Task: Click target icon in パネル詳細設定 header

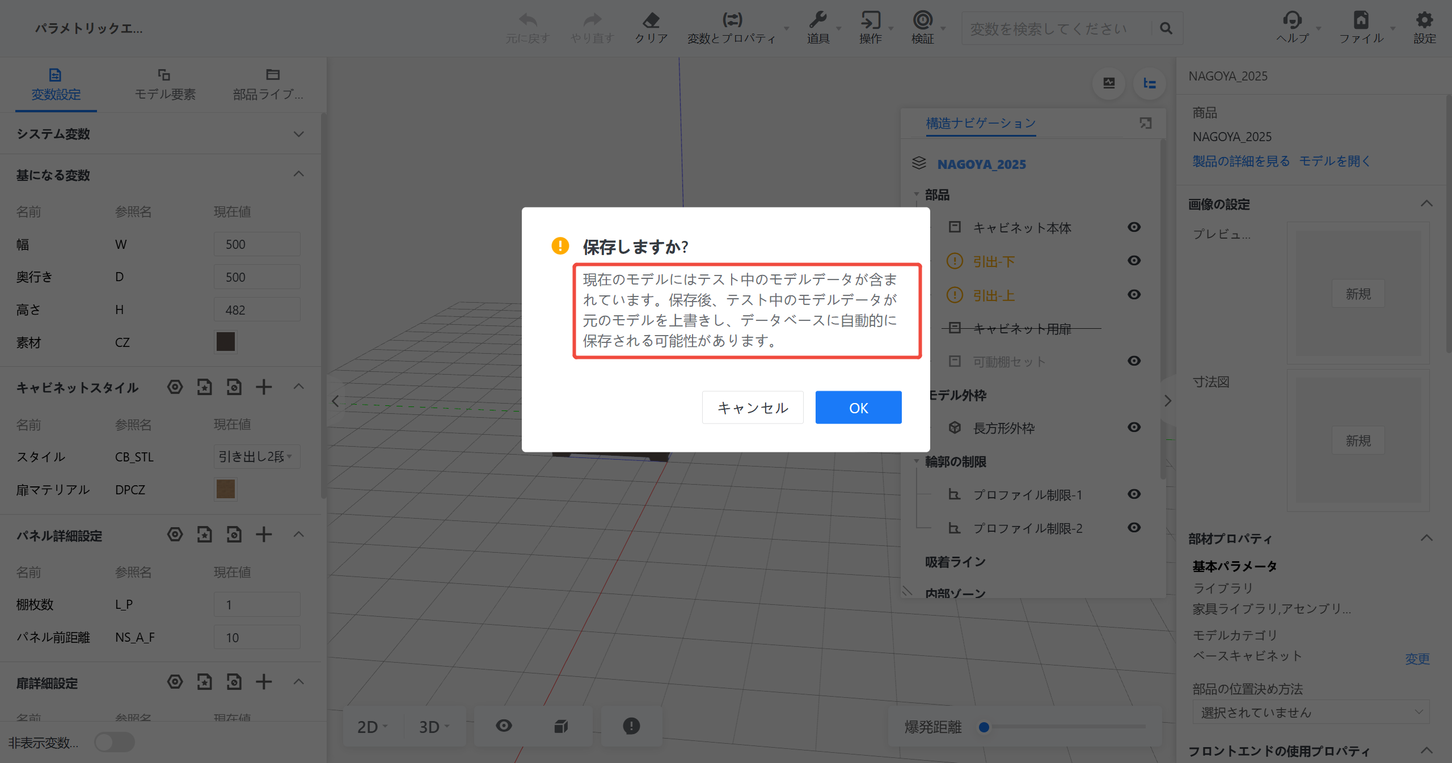Action: point(175,535)
